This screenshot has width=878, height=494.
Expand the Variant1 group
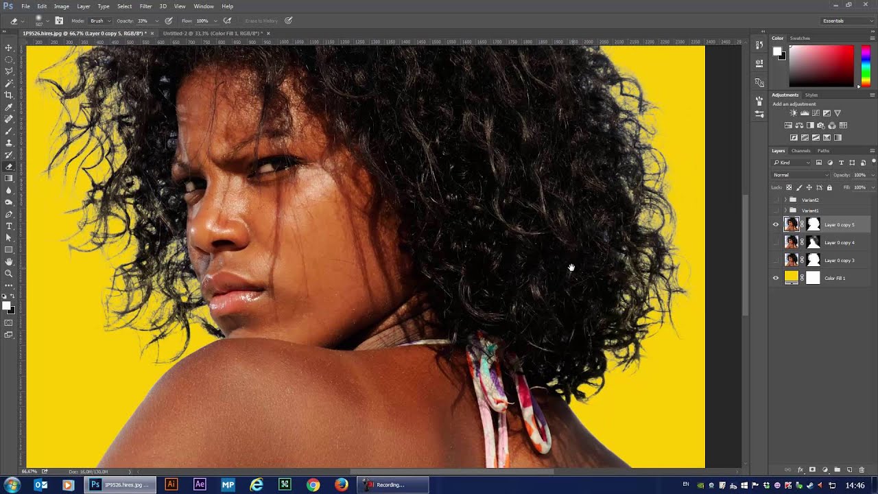pos(785,210)
